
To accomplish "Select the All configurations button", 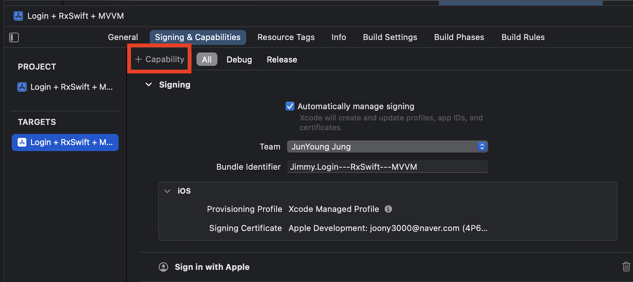I will [207, 59].
